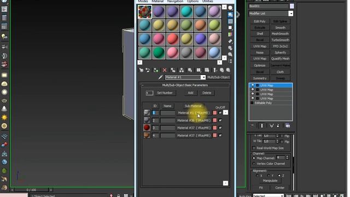Click the Delete sub-material button

click(207, 93)
